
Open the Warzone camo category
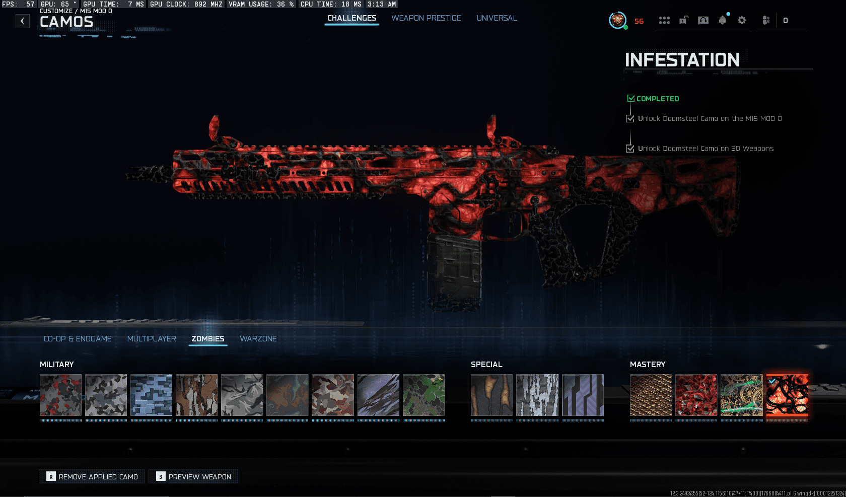point(258,339)
